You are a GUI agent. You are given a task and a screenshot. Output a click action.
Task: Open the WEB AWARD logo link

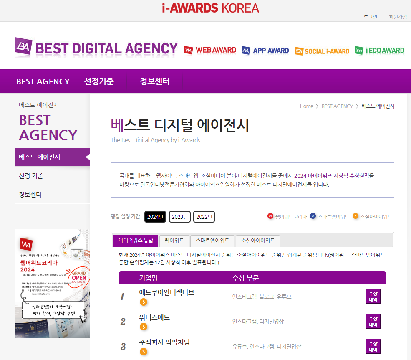click(210, 50)
